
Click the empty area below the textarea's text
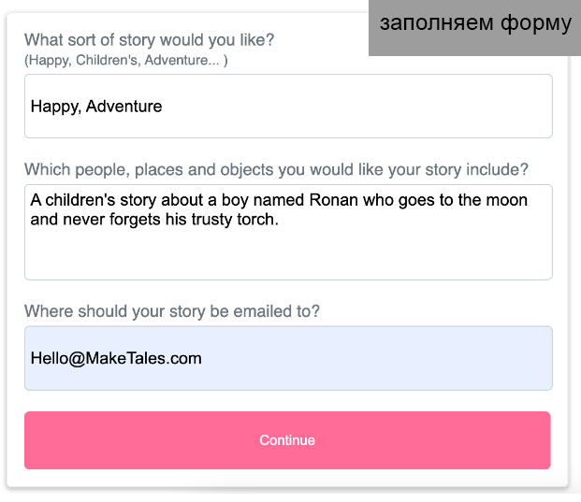pos(288,256)
